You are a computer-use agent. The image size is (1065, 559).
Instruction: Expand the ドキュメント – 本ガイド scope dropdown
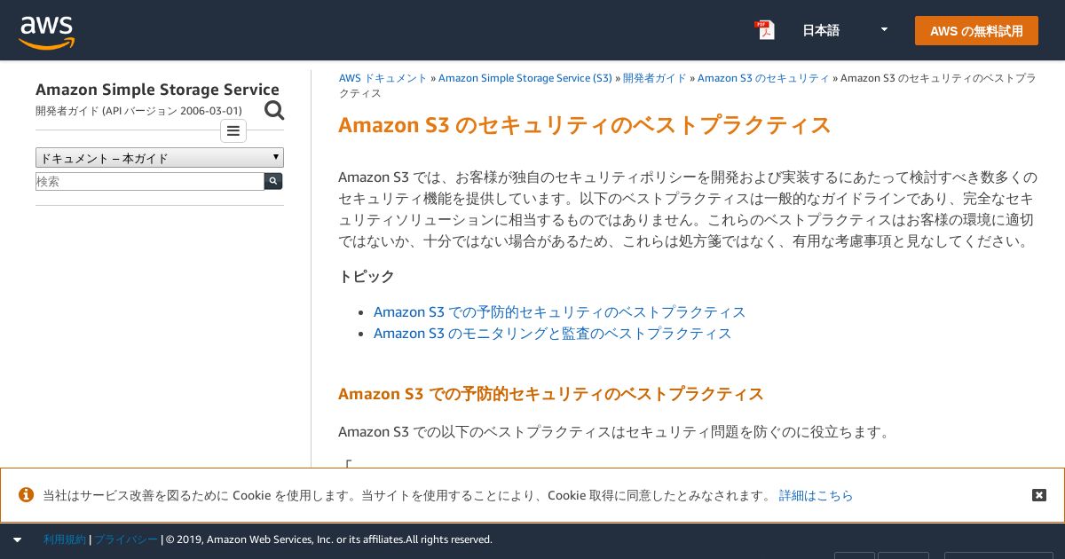160,158
